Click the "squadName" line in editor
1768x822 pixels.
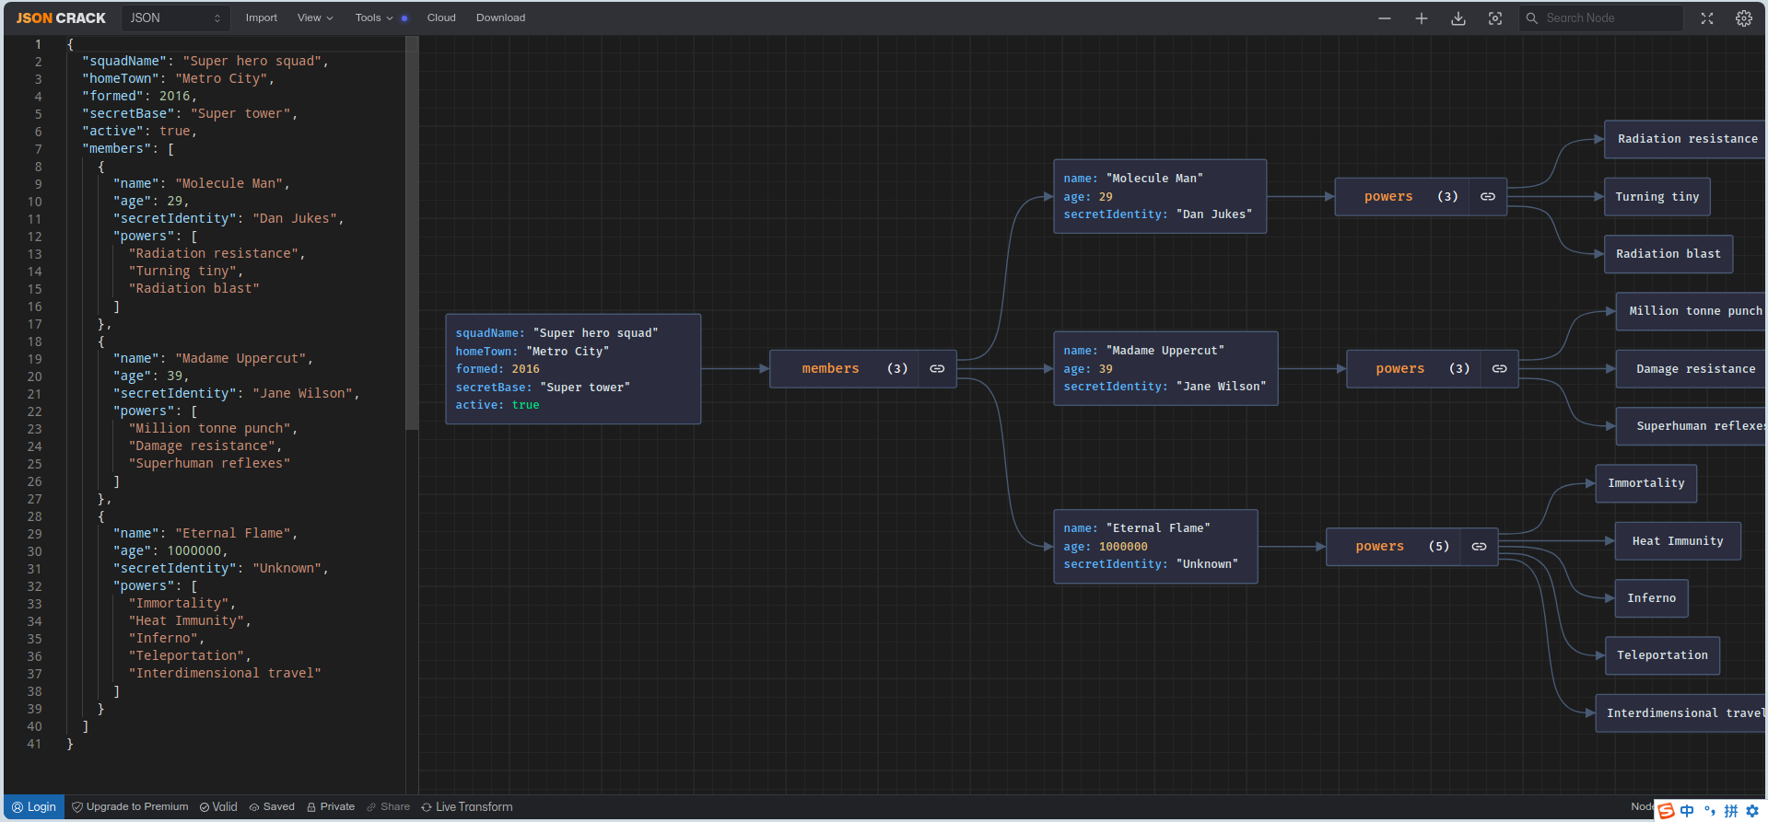[205, 62]
